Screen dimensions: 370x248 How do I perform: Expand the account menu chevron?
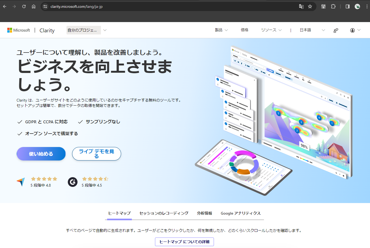click(359, 30)
